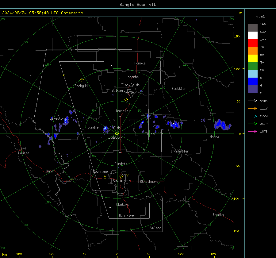Click the 04DK legend label
Image resolution: width=276 pixels, height=258 pixels.
point(264,101)
